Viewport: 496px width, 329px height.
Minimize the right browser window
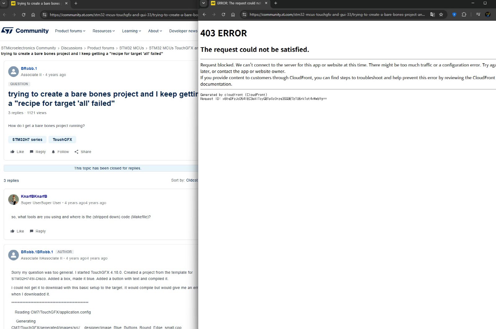(x=473, y=3)
